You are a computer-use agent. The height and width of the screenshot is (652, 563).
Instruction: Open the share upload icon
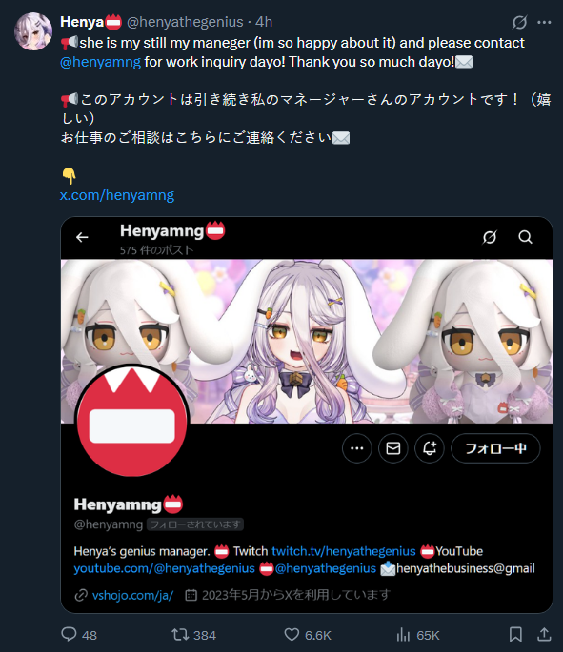tap(544, 635)
